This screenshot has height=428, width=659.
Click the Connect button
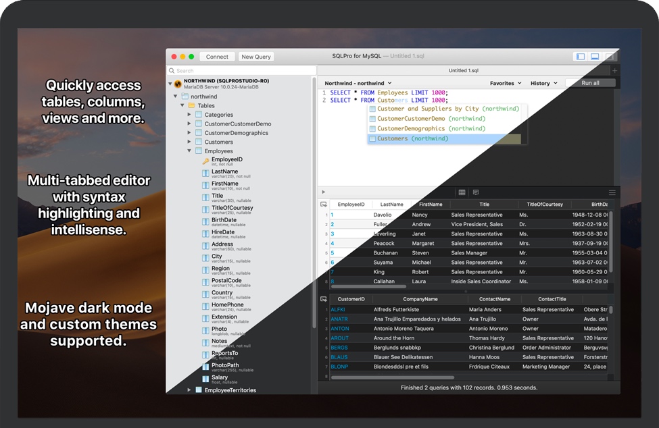pyautogui.click(x=217, y=57)
